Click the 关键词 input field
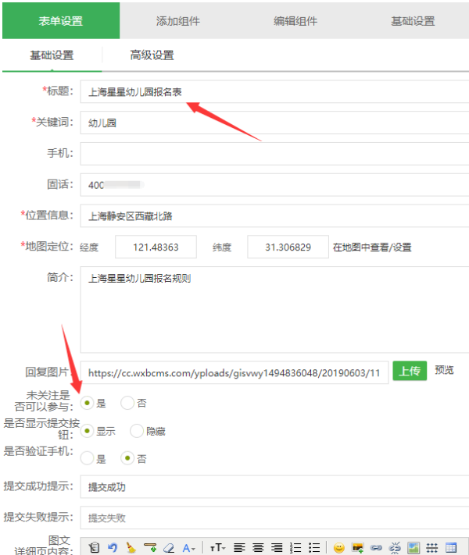Image resolution: width=469 pixels, height=555 pixels. (274, 123)
